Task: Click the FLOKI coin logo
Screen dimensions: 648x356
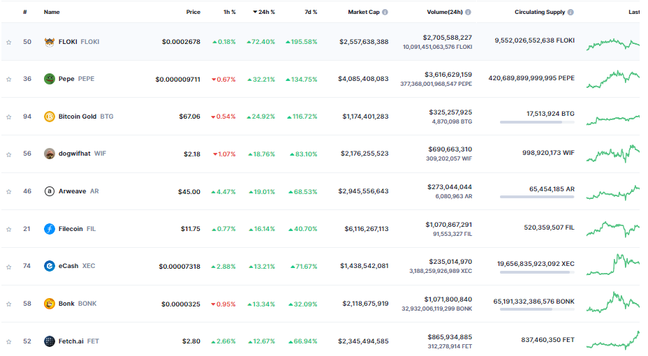Action: [x=50, y=42]
